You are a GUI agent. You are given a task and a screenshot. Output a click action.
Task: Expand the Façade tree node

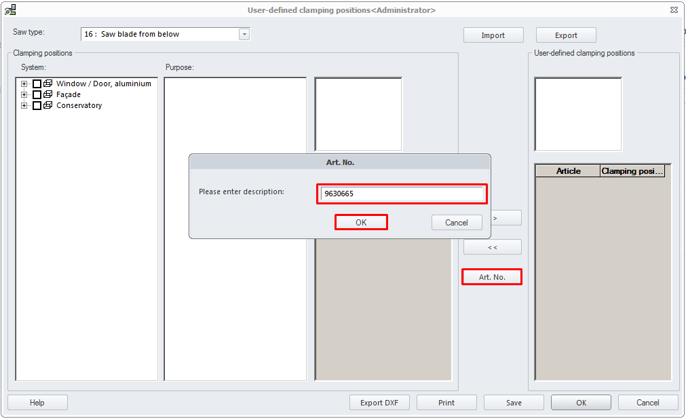coord(24,95)
